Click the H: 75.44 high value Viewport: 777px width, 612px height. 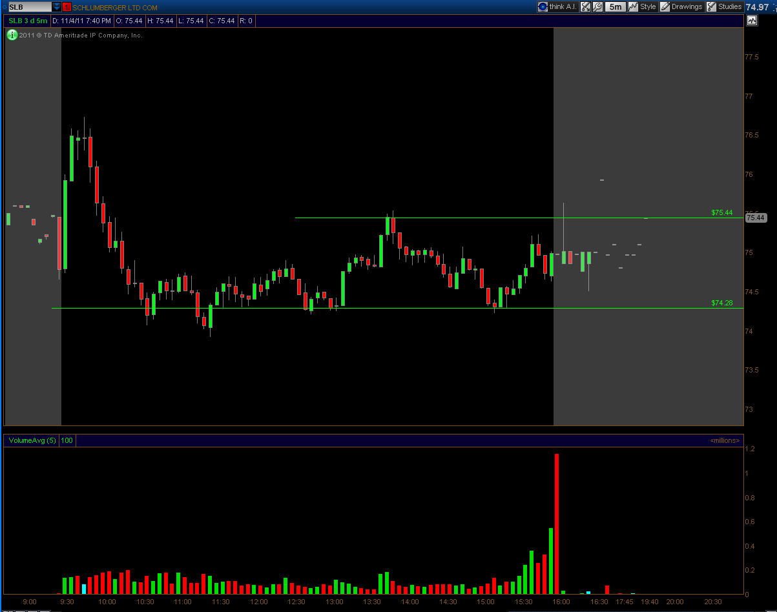(160, 21)
